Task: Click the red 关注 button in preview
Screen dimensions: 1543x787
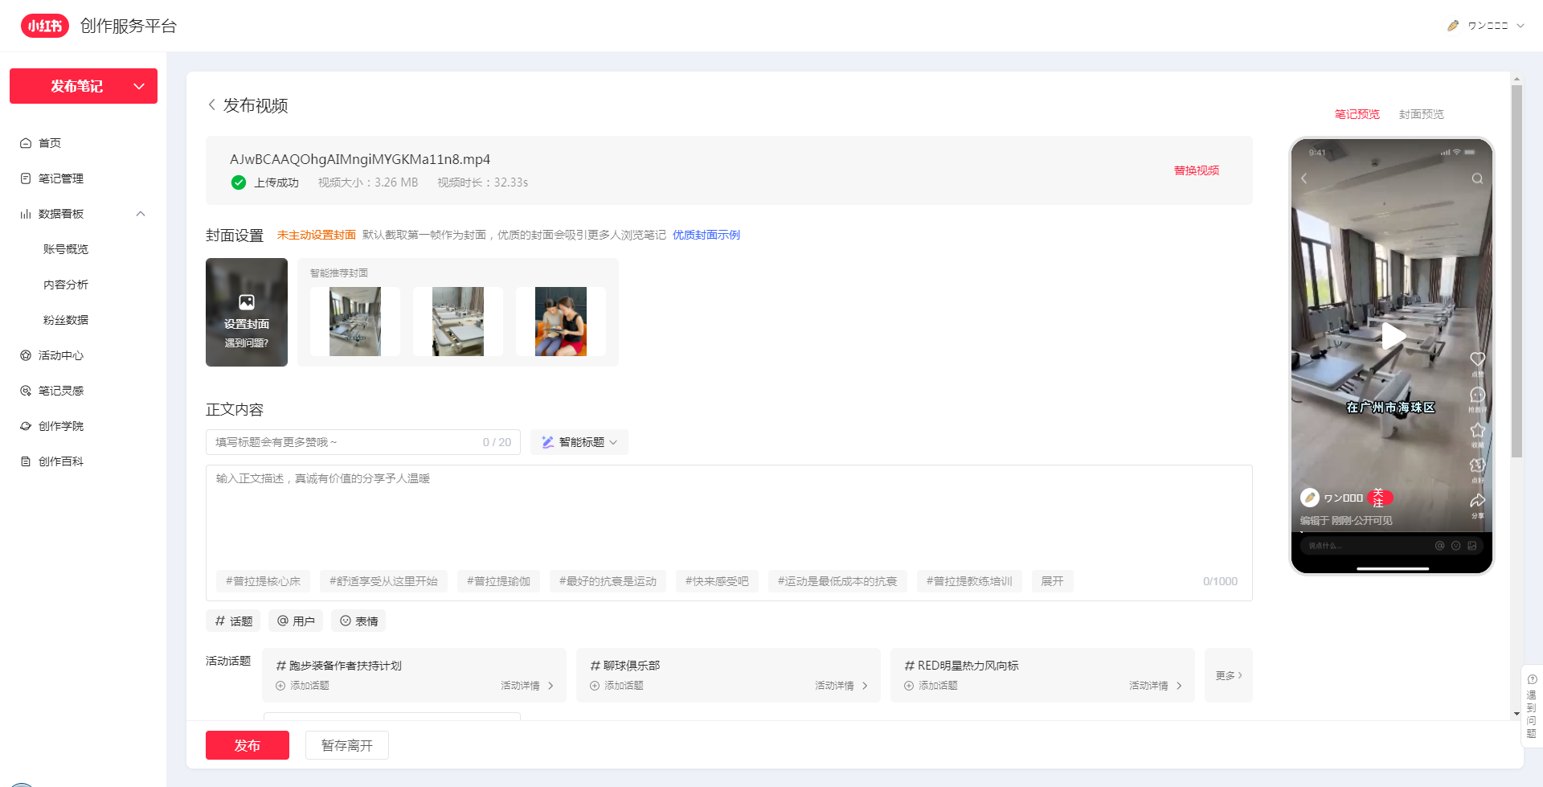Action: pyautogui.click(x=1379, y=498)
